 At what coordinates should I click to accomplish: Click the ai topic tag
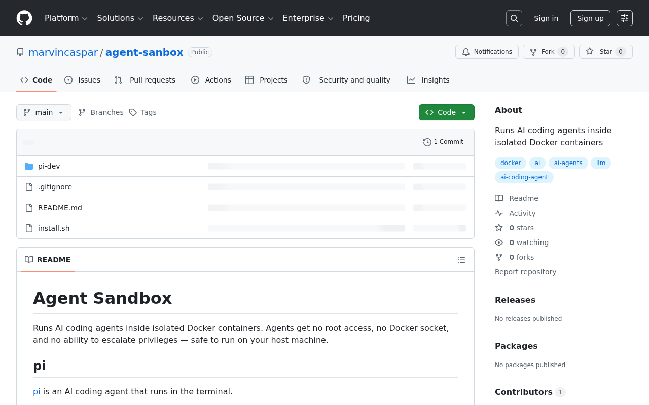point(537,163)
